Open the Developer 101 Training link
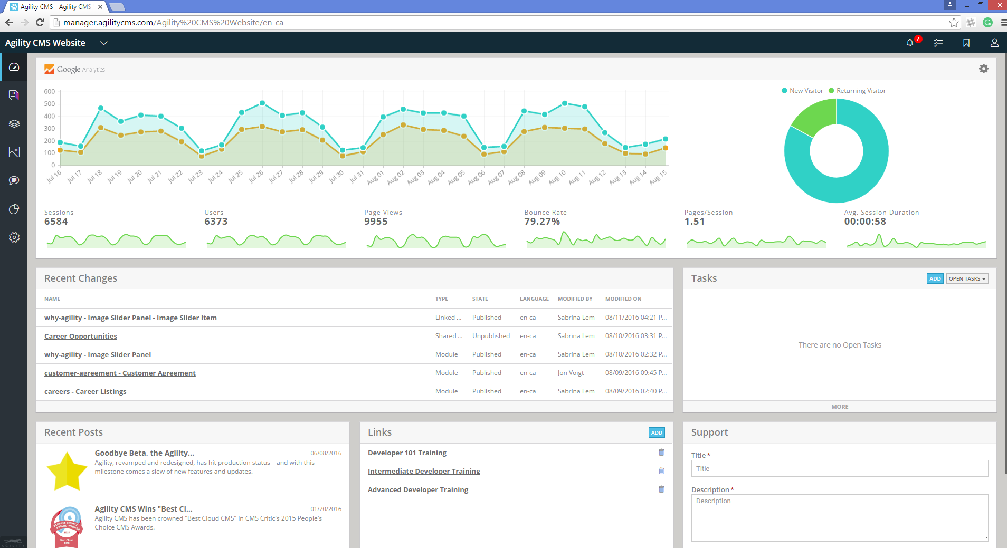The width and height of the screenshot is (1007, 548). click(x=407, y=453)
